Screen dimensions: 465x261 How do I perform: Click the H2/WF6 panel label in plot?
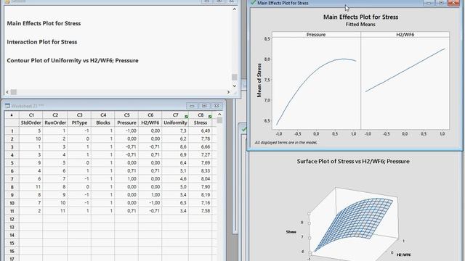tap(405, 35)
